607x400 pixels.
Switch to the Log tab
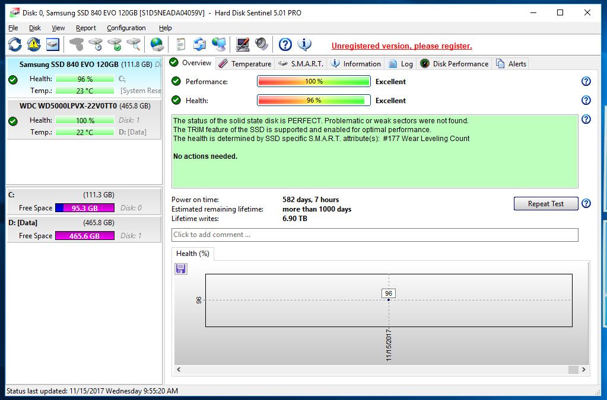pyautogui.click(x=401, y=64)
